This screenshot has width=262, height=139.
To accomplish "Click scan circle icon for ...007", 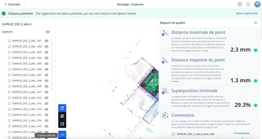I will [x=9, y=75].
